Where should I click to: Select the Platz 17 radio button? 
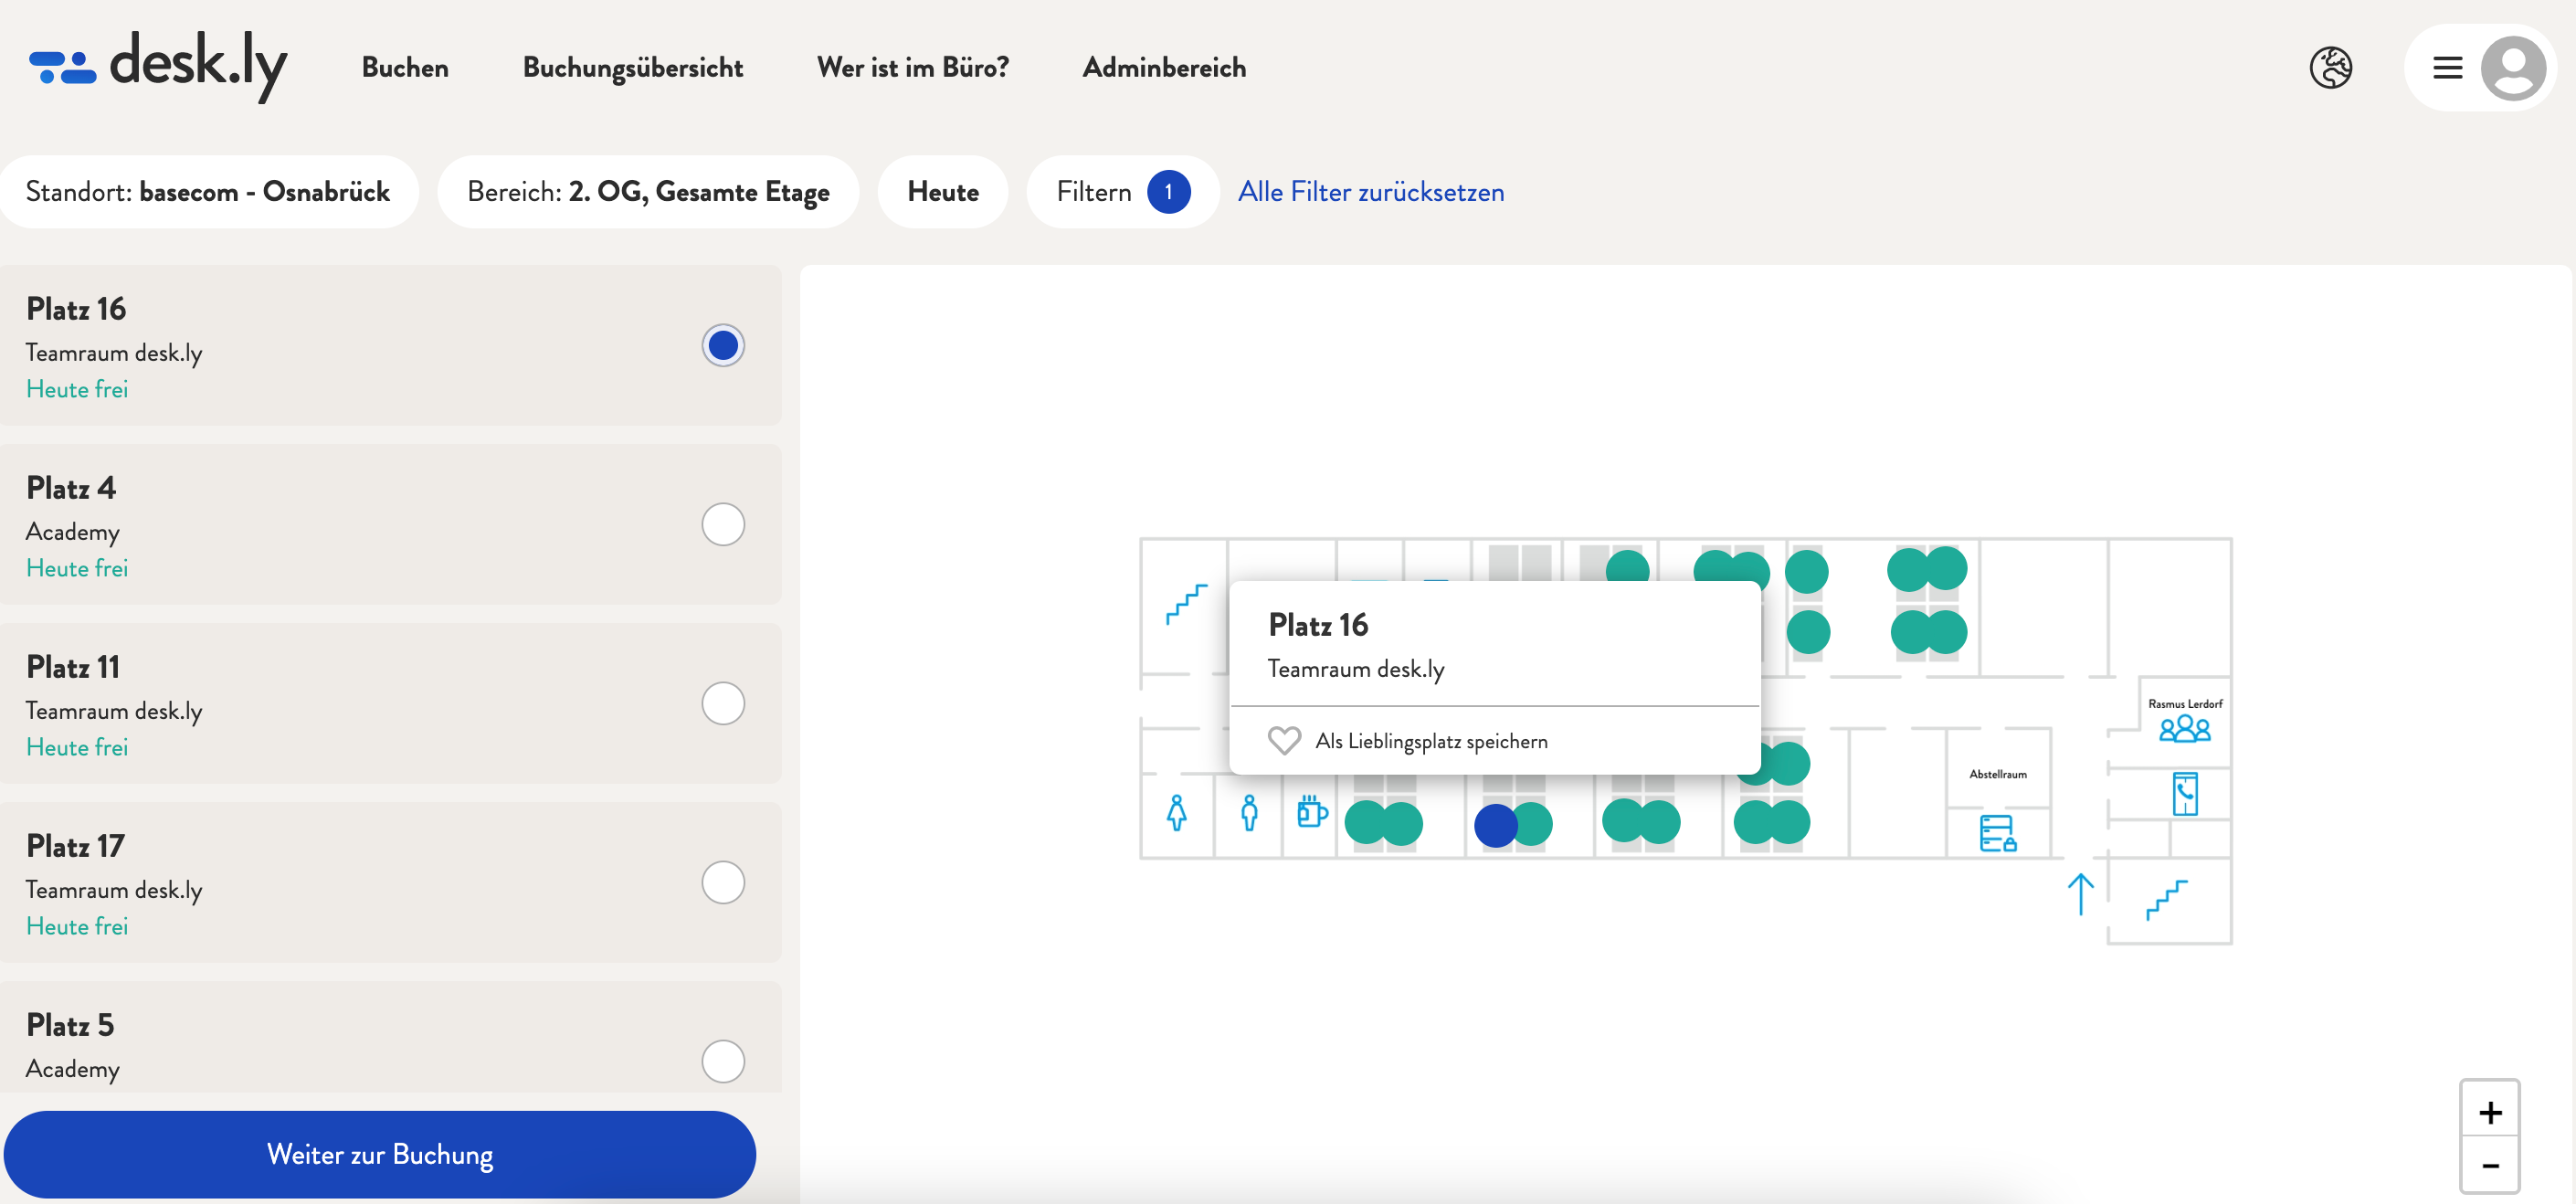tap(722, 882)
